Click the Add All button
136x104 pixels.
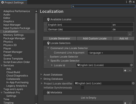124,38
